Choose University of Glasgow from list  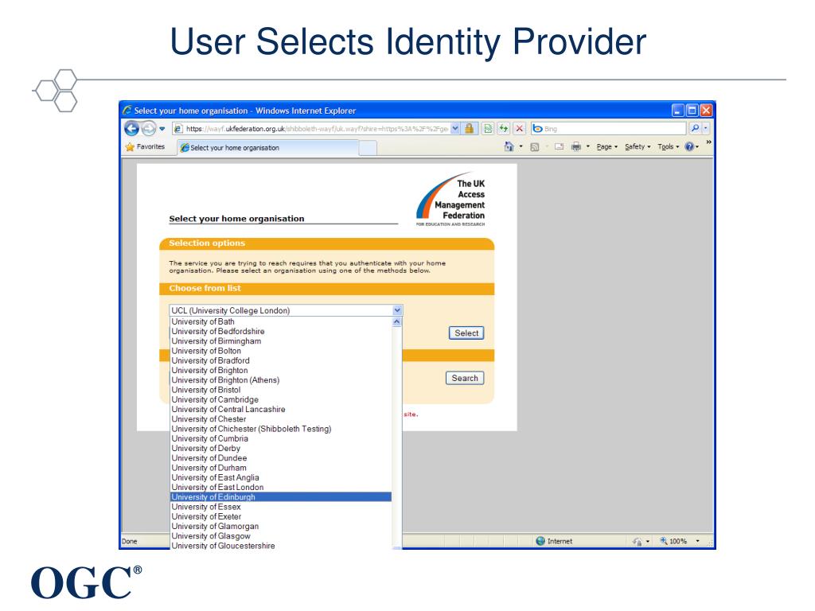281,536
